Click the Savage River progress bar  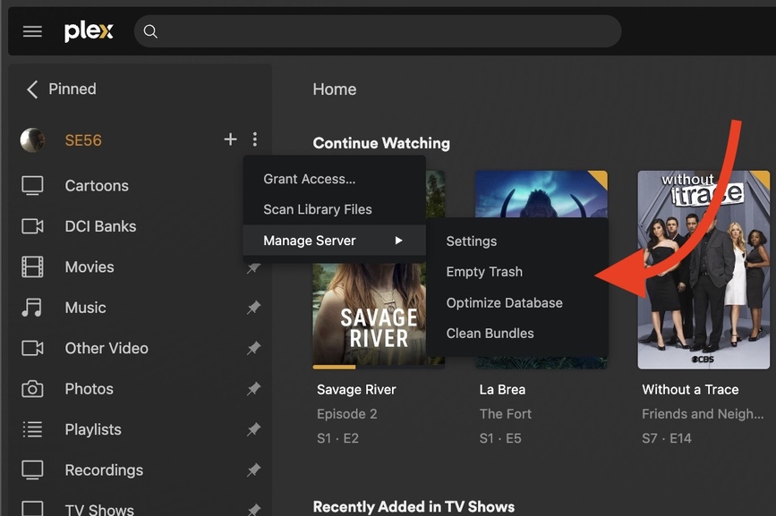[379, 368]
